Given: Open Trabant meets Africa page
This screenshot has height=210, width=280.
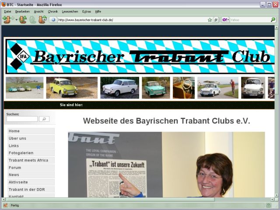Looking at the screenshot, I should pos(31,160).
